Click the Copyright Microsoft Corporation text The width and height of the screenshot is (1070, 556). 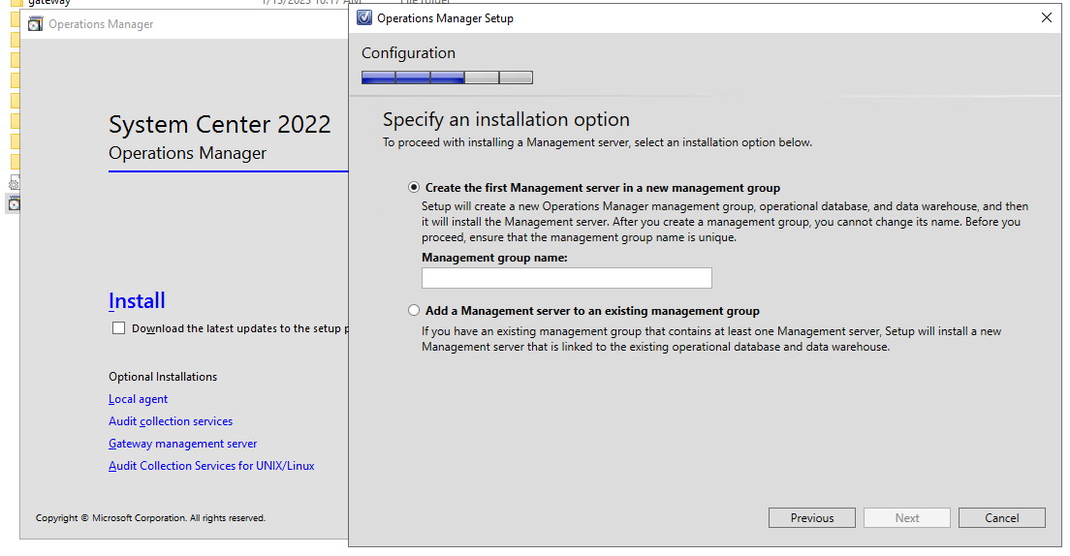click(150, 518)
